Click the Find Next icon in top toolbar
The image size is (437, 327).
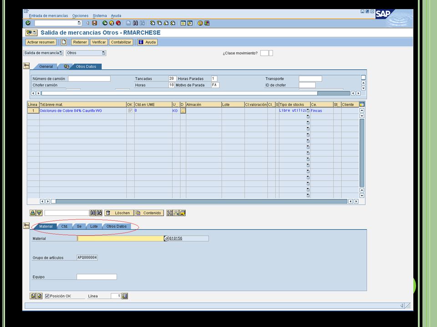[142, 23]
